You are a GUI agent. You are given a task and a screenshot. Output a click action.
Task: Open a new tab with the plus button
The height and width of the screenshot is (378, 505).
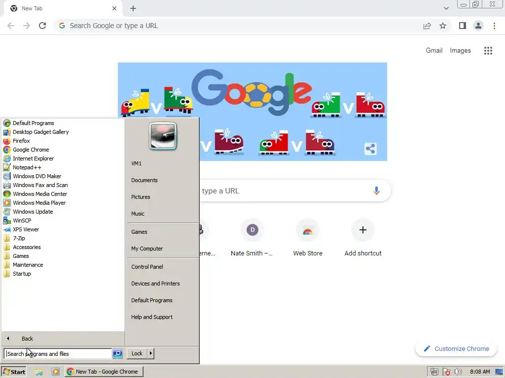[133, 8]
